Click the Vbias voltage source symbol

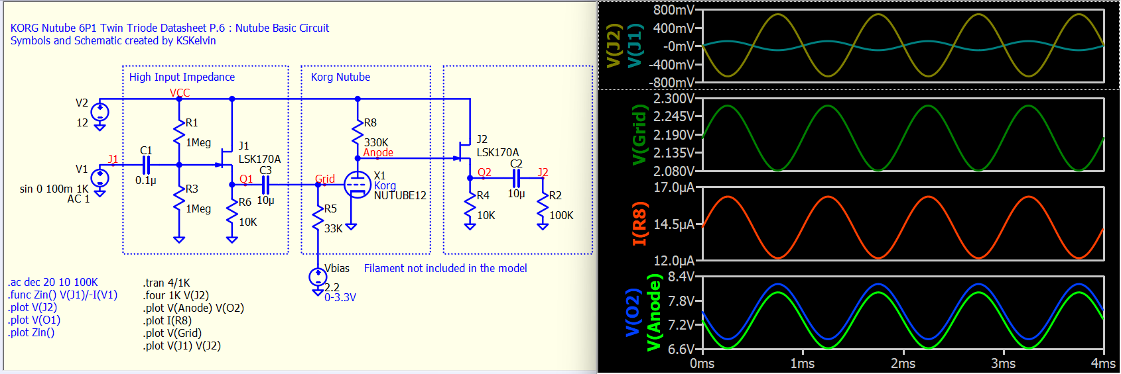coord(318,277)
